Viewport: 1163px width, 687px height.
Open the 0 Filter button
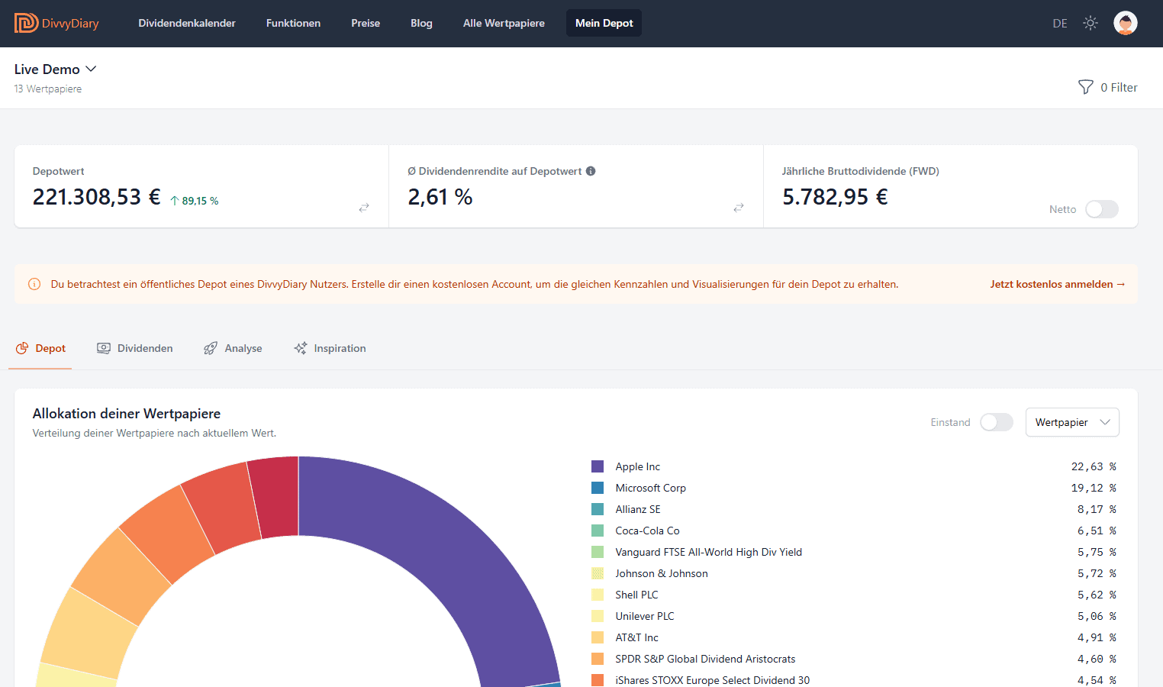[1107, 87]
